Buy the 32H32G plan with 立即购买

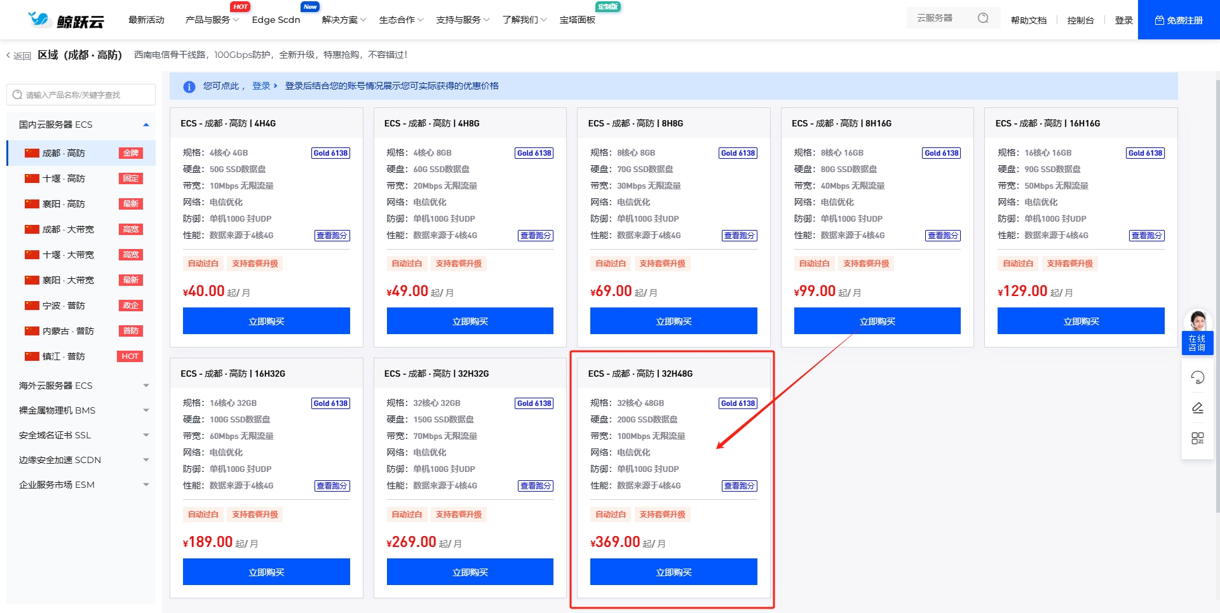[470, 572]
